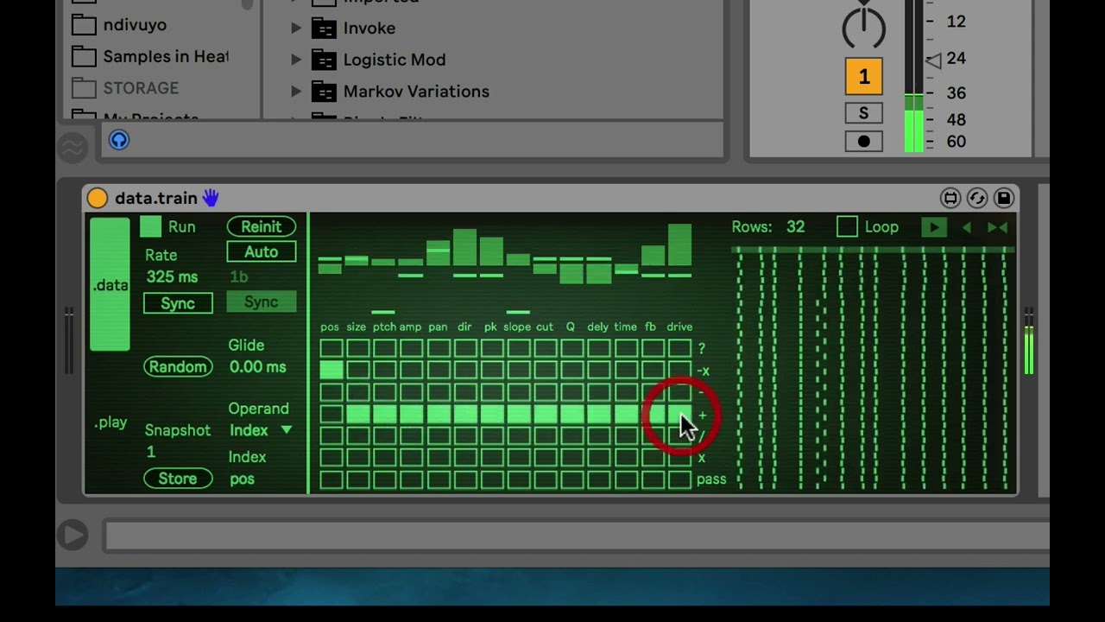Switch to the .play tab

110,422
